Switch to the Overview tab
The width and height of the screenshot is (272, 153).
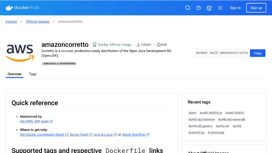tap(15, 74)
